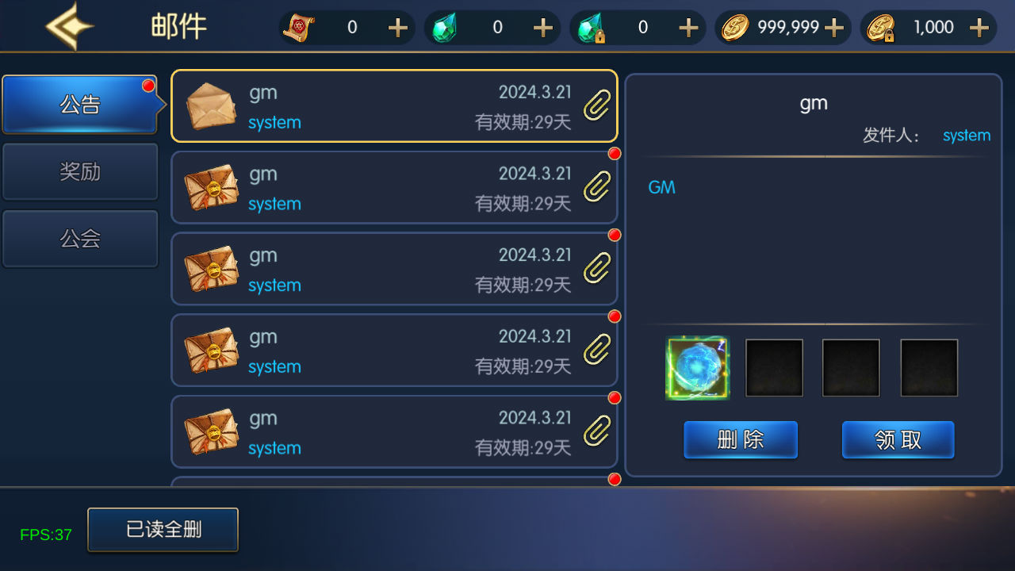Click the sealed envelope icon of third mail

[211, 269]
